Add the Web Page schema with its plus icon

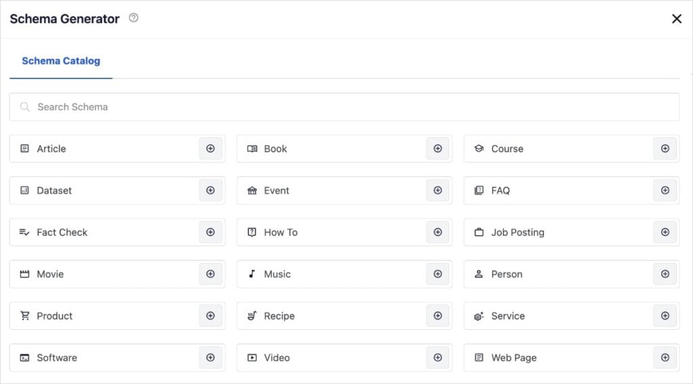(x=665, y=358)
